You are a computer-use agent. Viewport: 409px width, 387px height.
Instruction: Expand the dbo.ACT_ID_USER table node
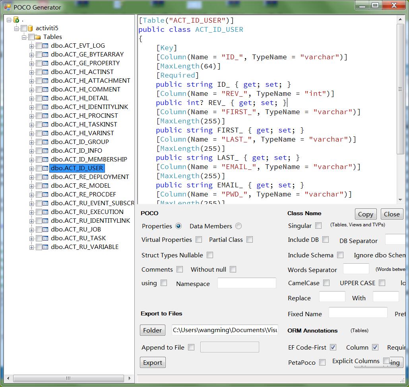click(31, 169)
